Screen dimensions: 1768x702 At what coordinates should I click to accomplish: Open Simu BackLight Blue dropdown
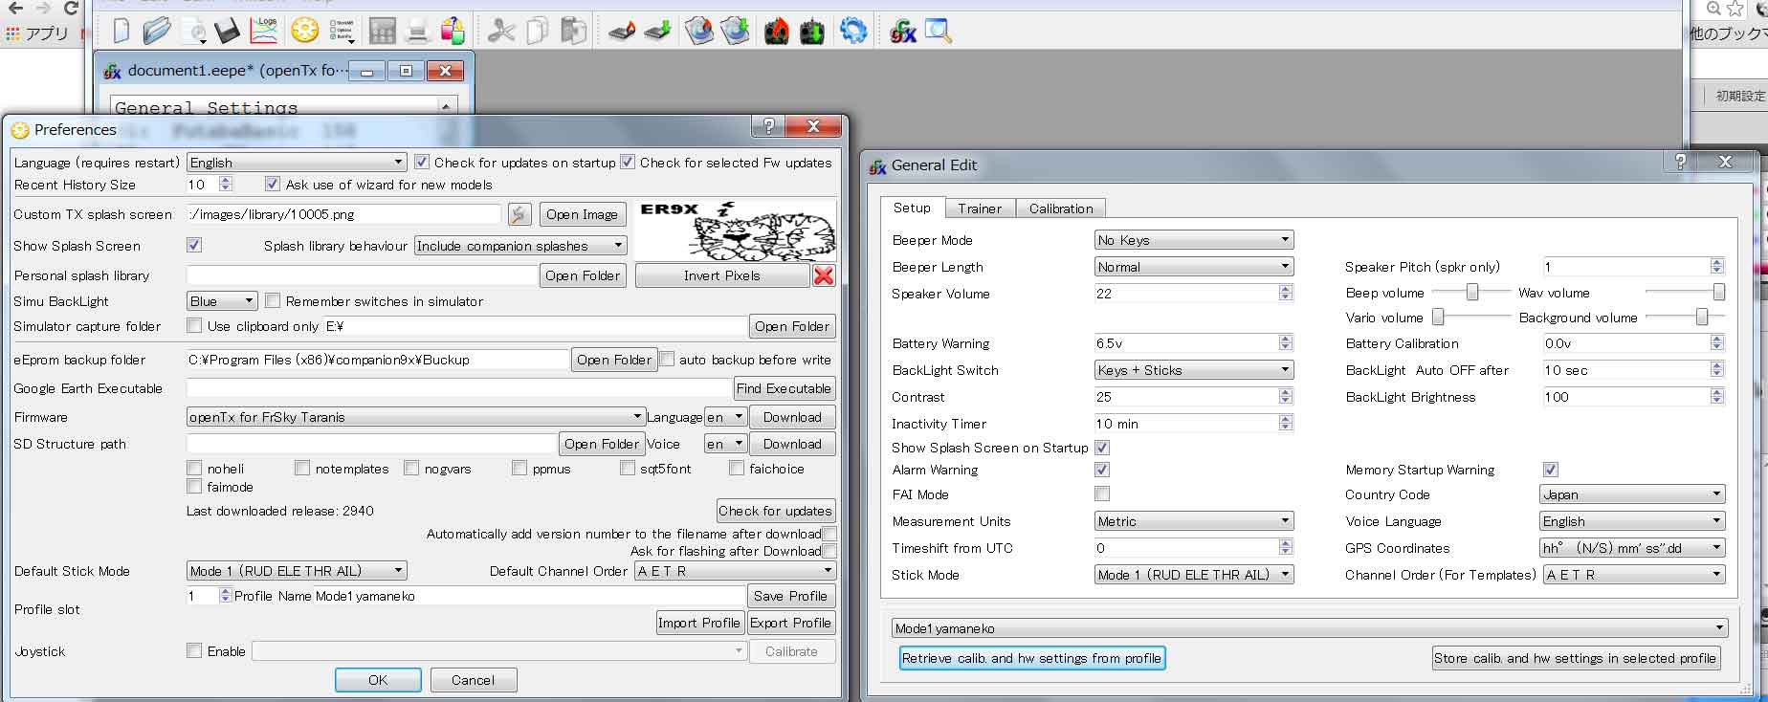222,301
